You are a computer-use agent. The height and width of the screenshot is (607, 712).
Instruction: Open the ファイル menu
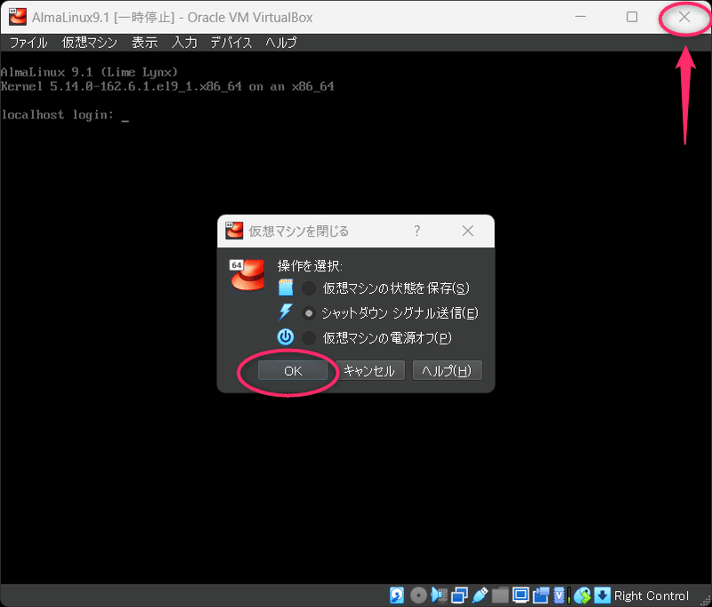pyautogui.click(x=28, y=43)
